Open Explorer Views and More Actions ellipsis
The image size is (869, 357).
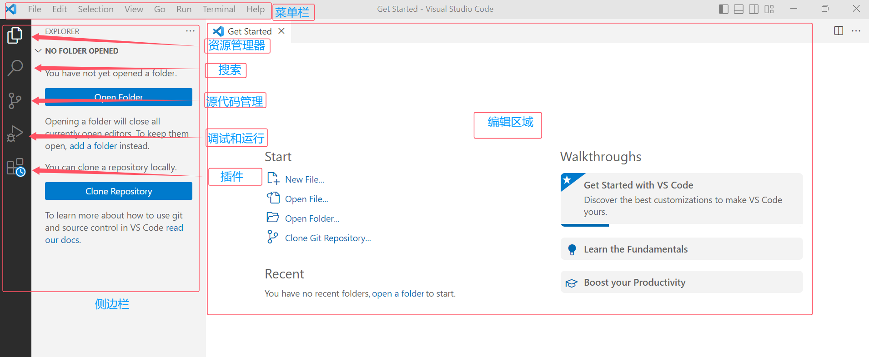click(x=190, y=31)
